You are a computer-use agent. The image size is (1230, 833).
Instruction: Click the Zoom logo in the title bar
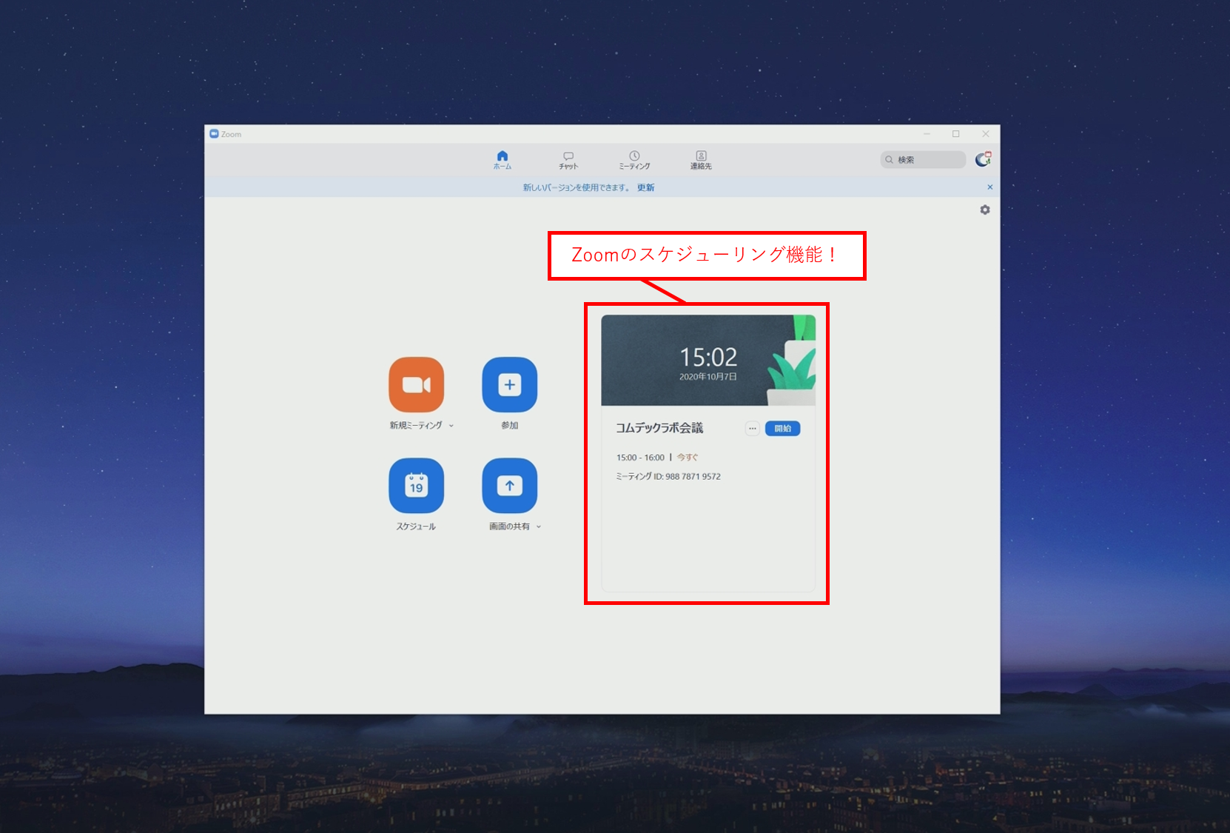click(x=214, y=134)
